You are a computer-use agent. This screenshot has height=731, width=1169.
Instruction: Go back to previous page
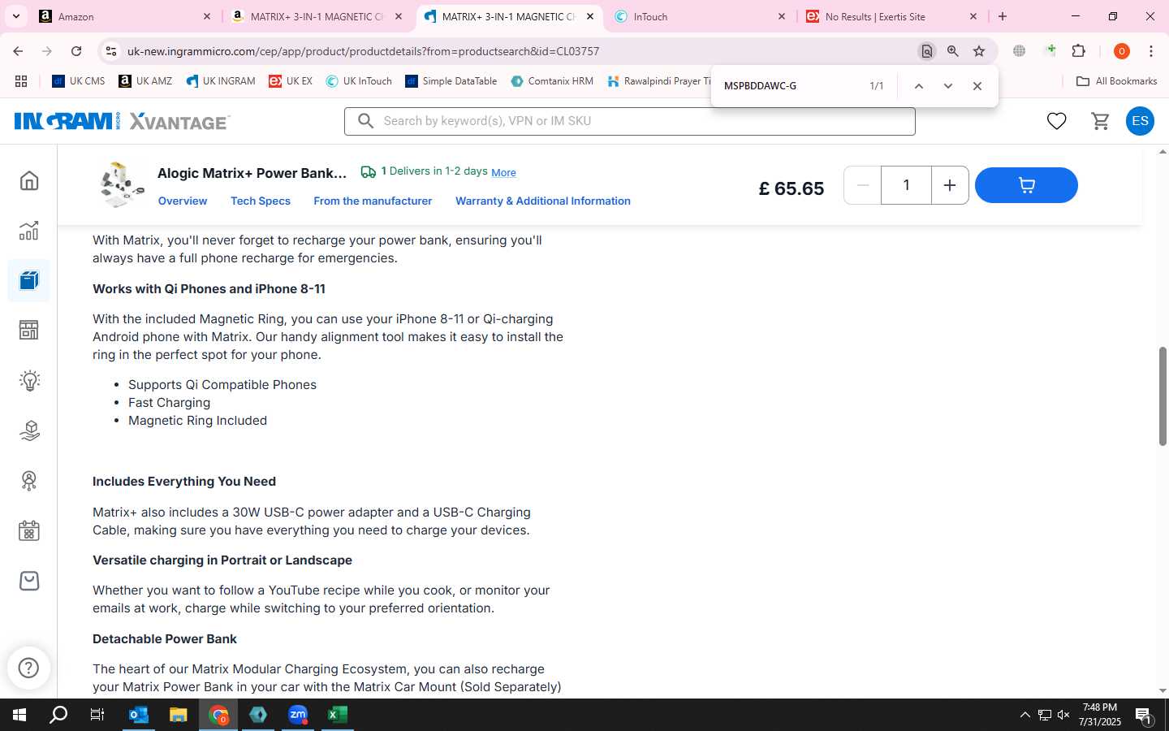pyautogui.click(x=18, y=51)
